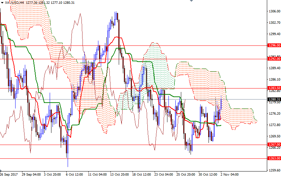Viewport: 281px width, 177px height.
Task: Select the 1292.00 red price level label
Action: [x=274, y=59]
